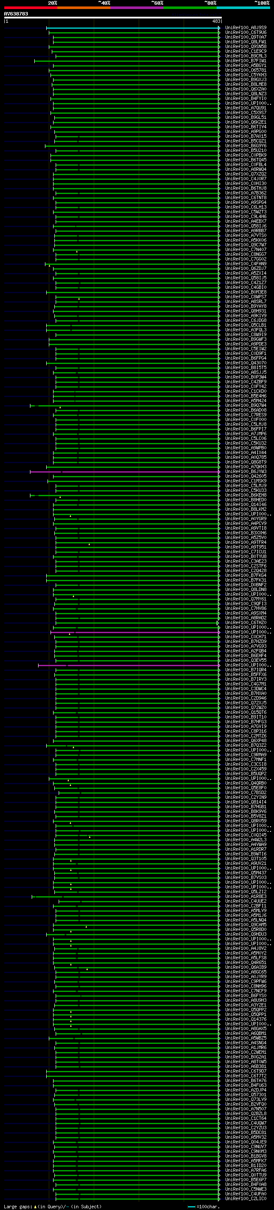The height and width of the screenshot is (1210, 274).
Task: Click the orange ~40% identity legend segment
Action: [84, 8]
